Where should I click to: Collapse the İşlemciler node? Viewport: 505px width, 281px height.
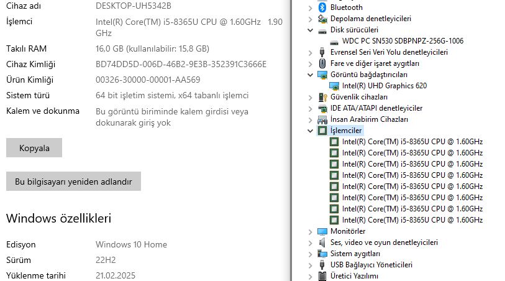[x=310, y=131]
